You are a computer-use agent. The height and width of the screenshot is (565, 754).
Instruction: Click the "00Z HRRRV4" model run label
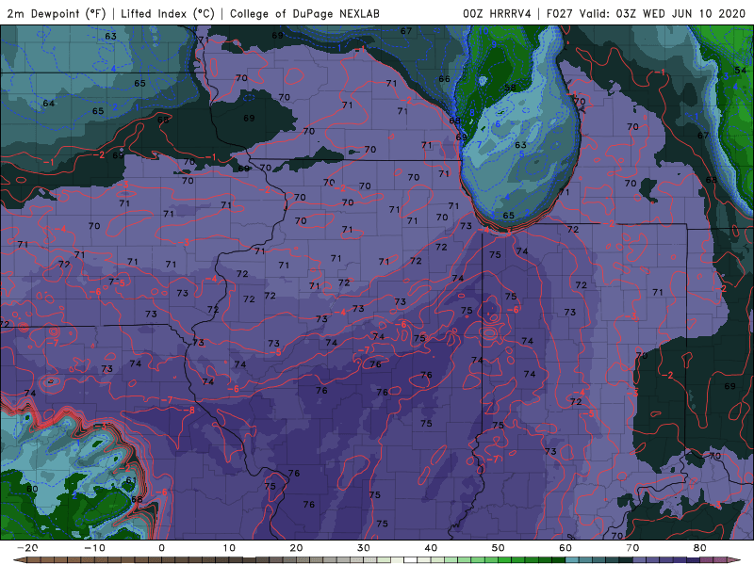pyautogui.click(x=497, y=13)
